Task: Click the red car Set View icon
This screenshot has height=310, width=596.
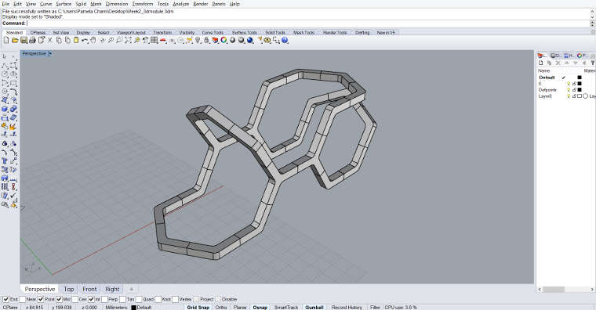Action: [x=163, y=40]
